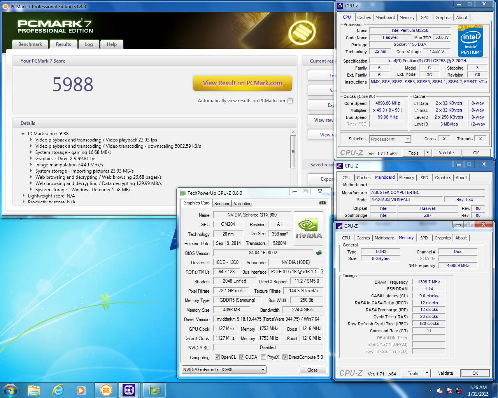Switch to Sensors tab in GPU-Z
The height and width of the screenshot is (398, 498).
click(221, 204)
